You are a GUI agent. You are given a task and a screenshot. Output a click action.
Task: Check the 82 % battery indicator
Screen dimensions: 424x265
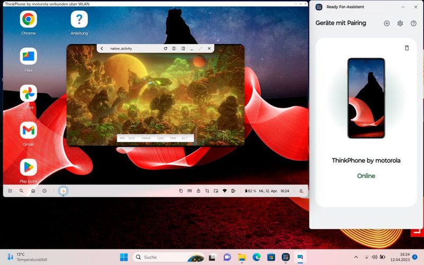click(250, 191)
